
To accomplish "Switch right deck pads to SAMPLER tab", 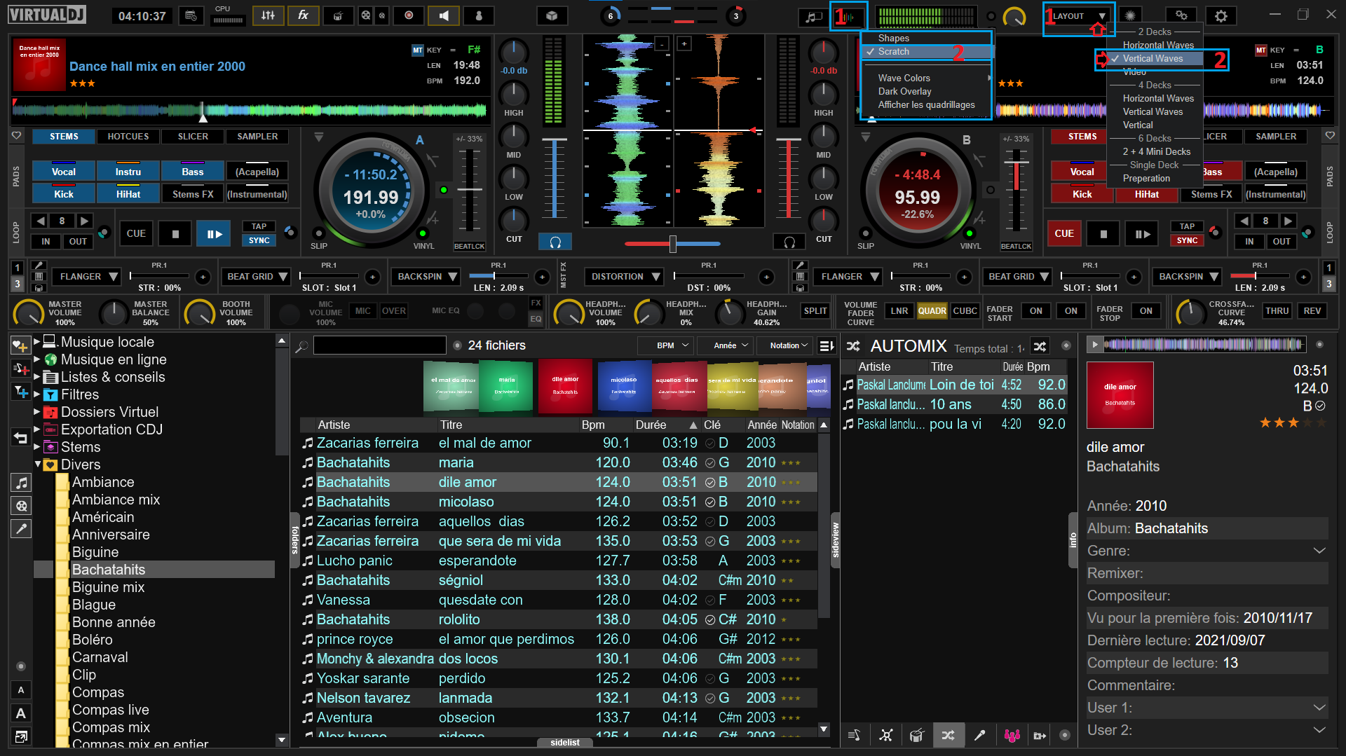I will (1276, 137).
